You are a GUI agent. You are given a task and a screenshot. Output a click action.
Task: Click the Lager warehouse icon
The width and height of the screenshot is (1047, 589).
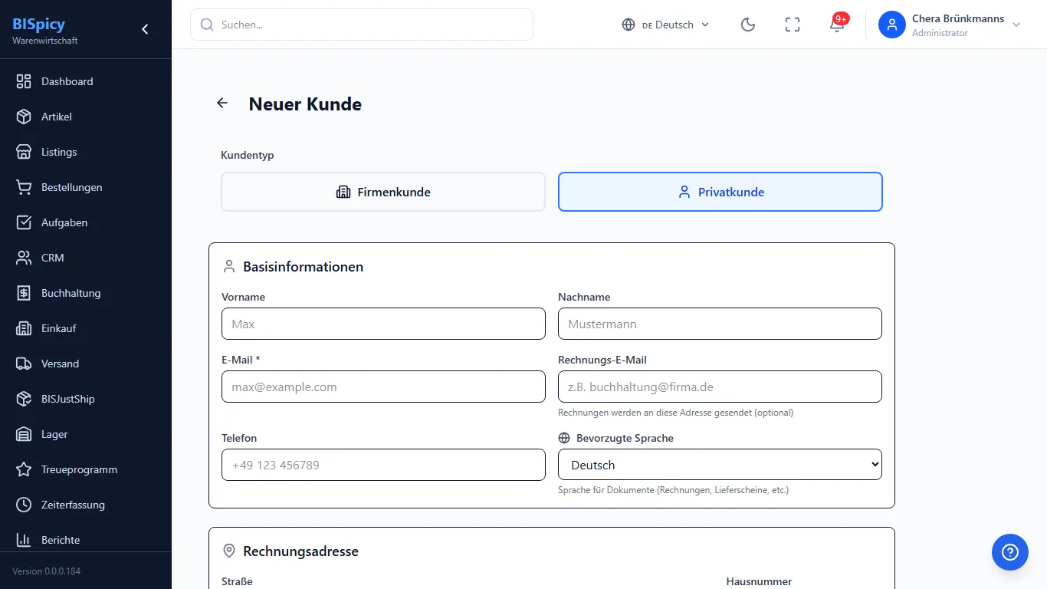[24, 434]
